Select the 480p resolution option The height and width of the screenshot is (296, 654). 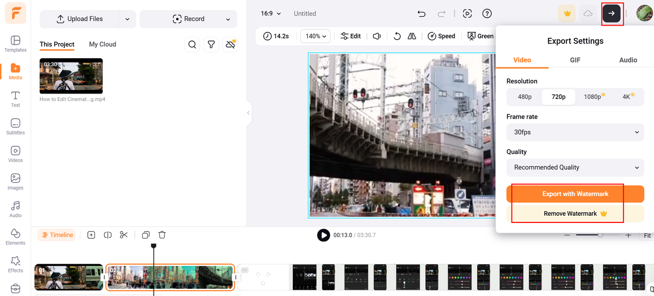524,97
